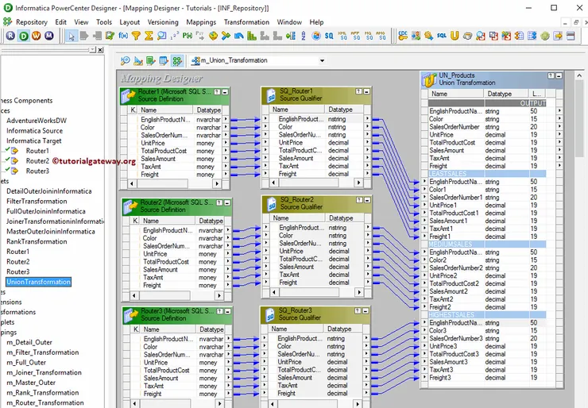Open the Versioning menu
The height and width of the screenshot is (408, 588).
[163, 22]
